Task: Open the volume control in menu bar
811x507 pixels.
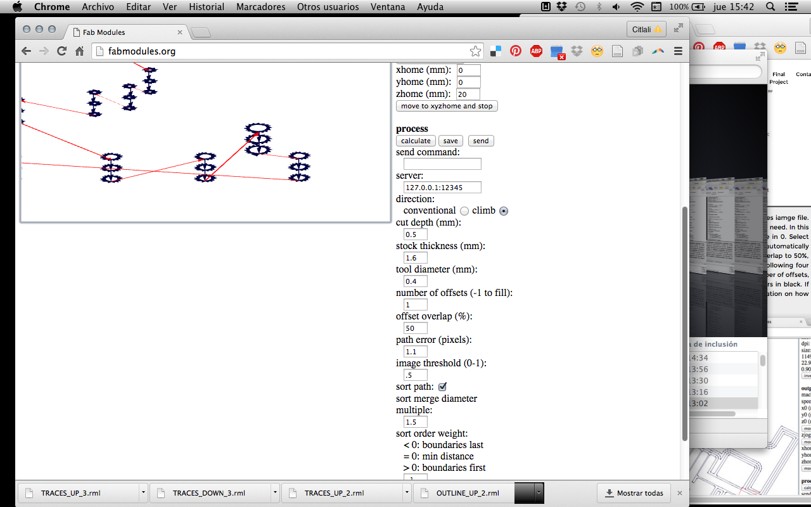Action: point(616,7)
